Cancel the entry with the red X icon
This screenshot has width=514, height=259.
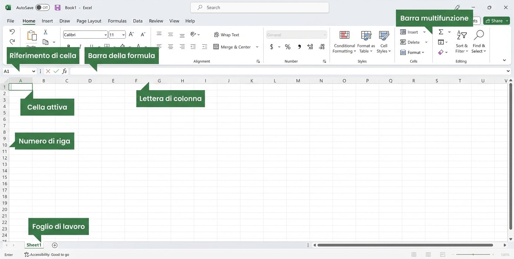point(48,71)
